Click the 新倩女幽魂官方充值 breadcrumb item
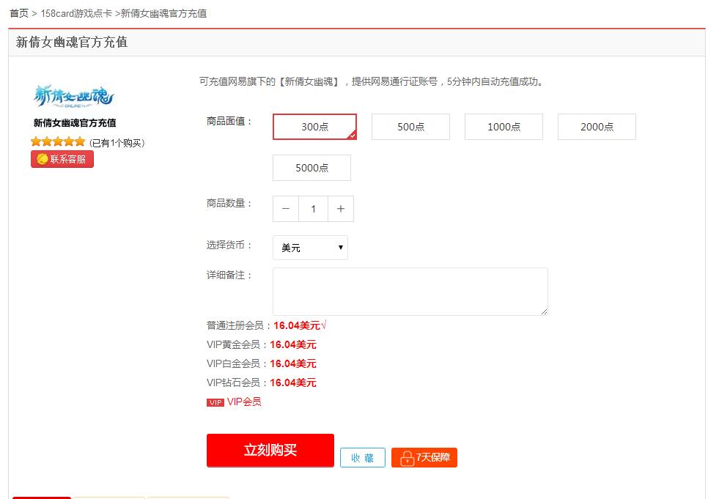Image resolution: width=708 pixels, height=499 pixels. pyautogui.click(x=163, y=13)
